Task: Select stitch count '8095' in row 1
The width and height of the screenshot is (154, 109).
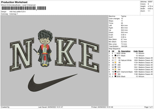Action: (119, 53)
